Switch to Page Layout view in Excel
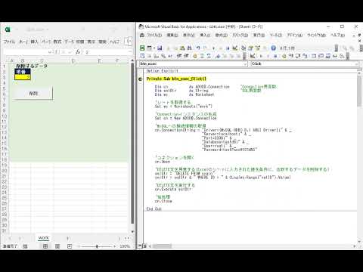The image size is (363, 272). point(57,246)
